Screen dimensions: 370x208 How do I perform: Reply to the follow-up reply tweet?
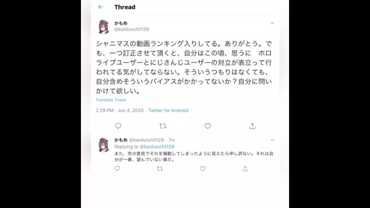117,168
